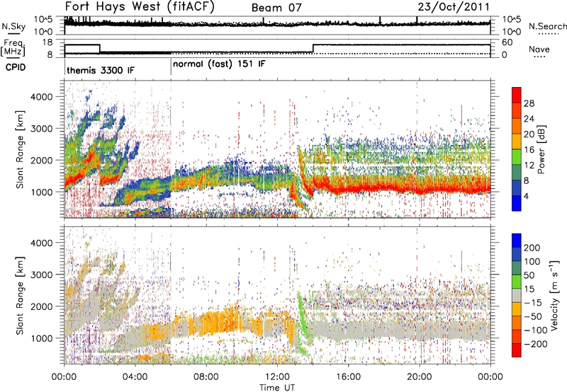Image resolution: width=567 pixels, height=392 pixels.
Task: Pick the gray Velocity segment between 15 and -15
Action: click(517, 295)
